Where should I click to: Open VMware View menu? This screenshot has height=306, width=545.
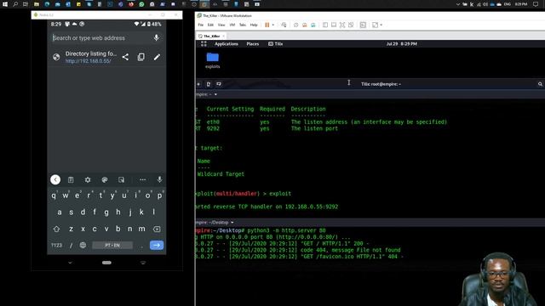pyautogui.click(x=221, y=25)
